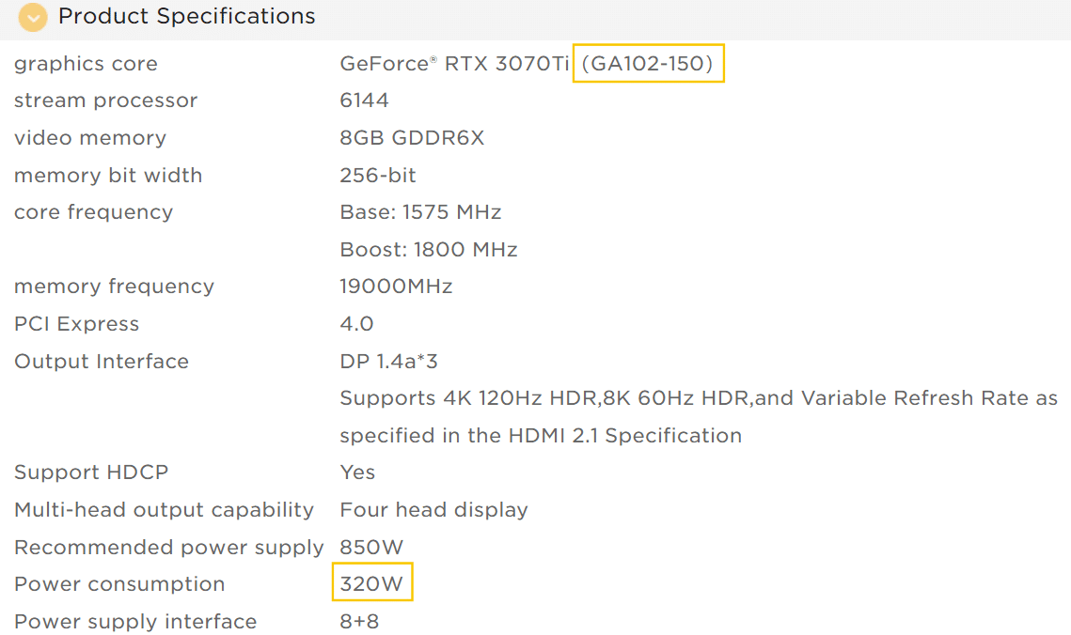Click the PCI Express 4.0 value
The height and width of the screenshot is (635, 1071).
(356, 324)
